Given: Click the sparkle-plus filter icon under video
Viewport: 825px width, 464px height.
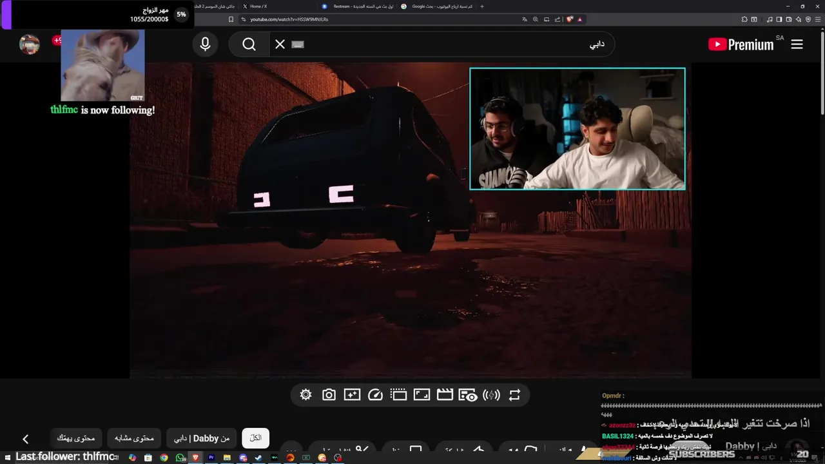Looking at the screenshot, I should point(352,395).
